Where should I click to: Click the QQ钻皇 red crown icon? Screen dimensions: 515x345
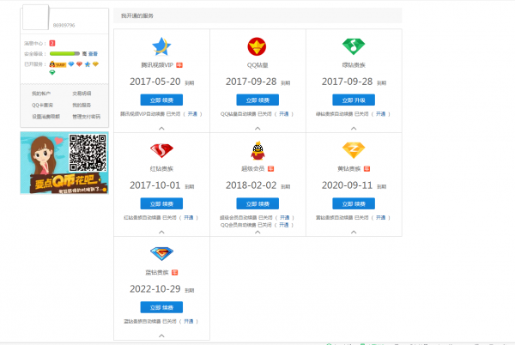257,46
